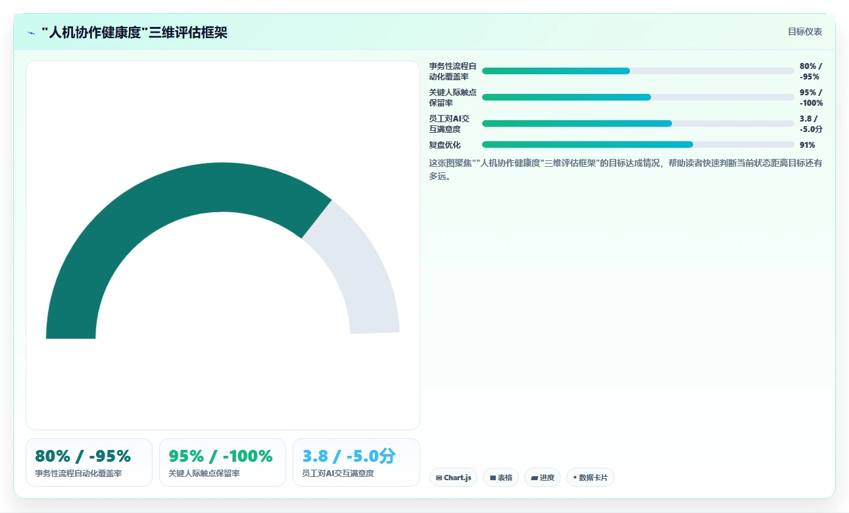Viewport: 849px width, 513px height.
Task: Click the 员工对AI交互满意度 progress label
Action: (x=450, y=124)
